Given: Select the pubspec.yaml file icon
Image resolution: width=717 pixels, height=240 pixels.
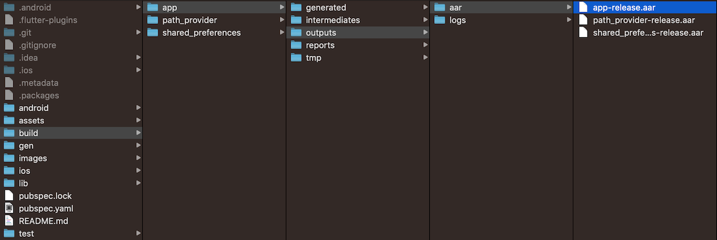Looking at the screenshot, I should pyautogui.click(x=8, y=208).
